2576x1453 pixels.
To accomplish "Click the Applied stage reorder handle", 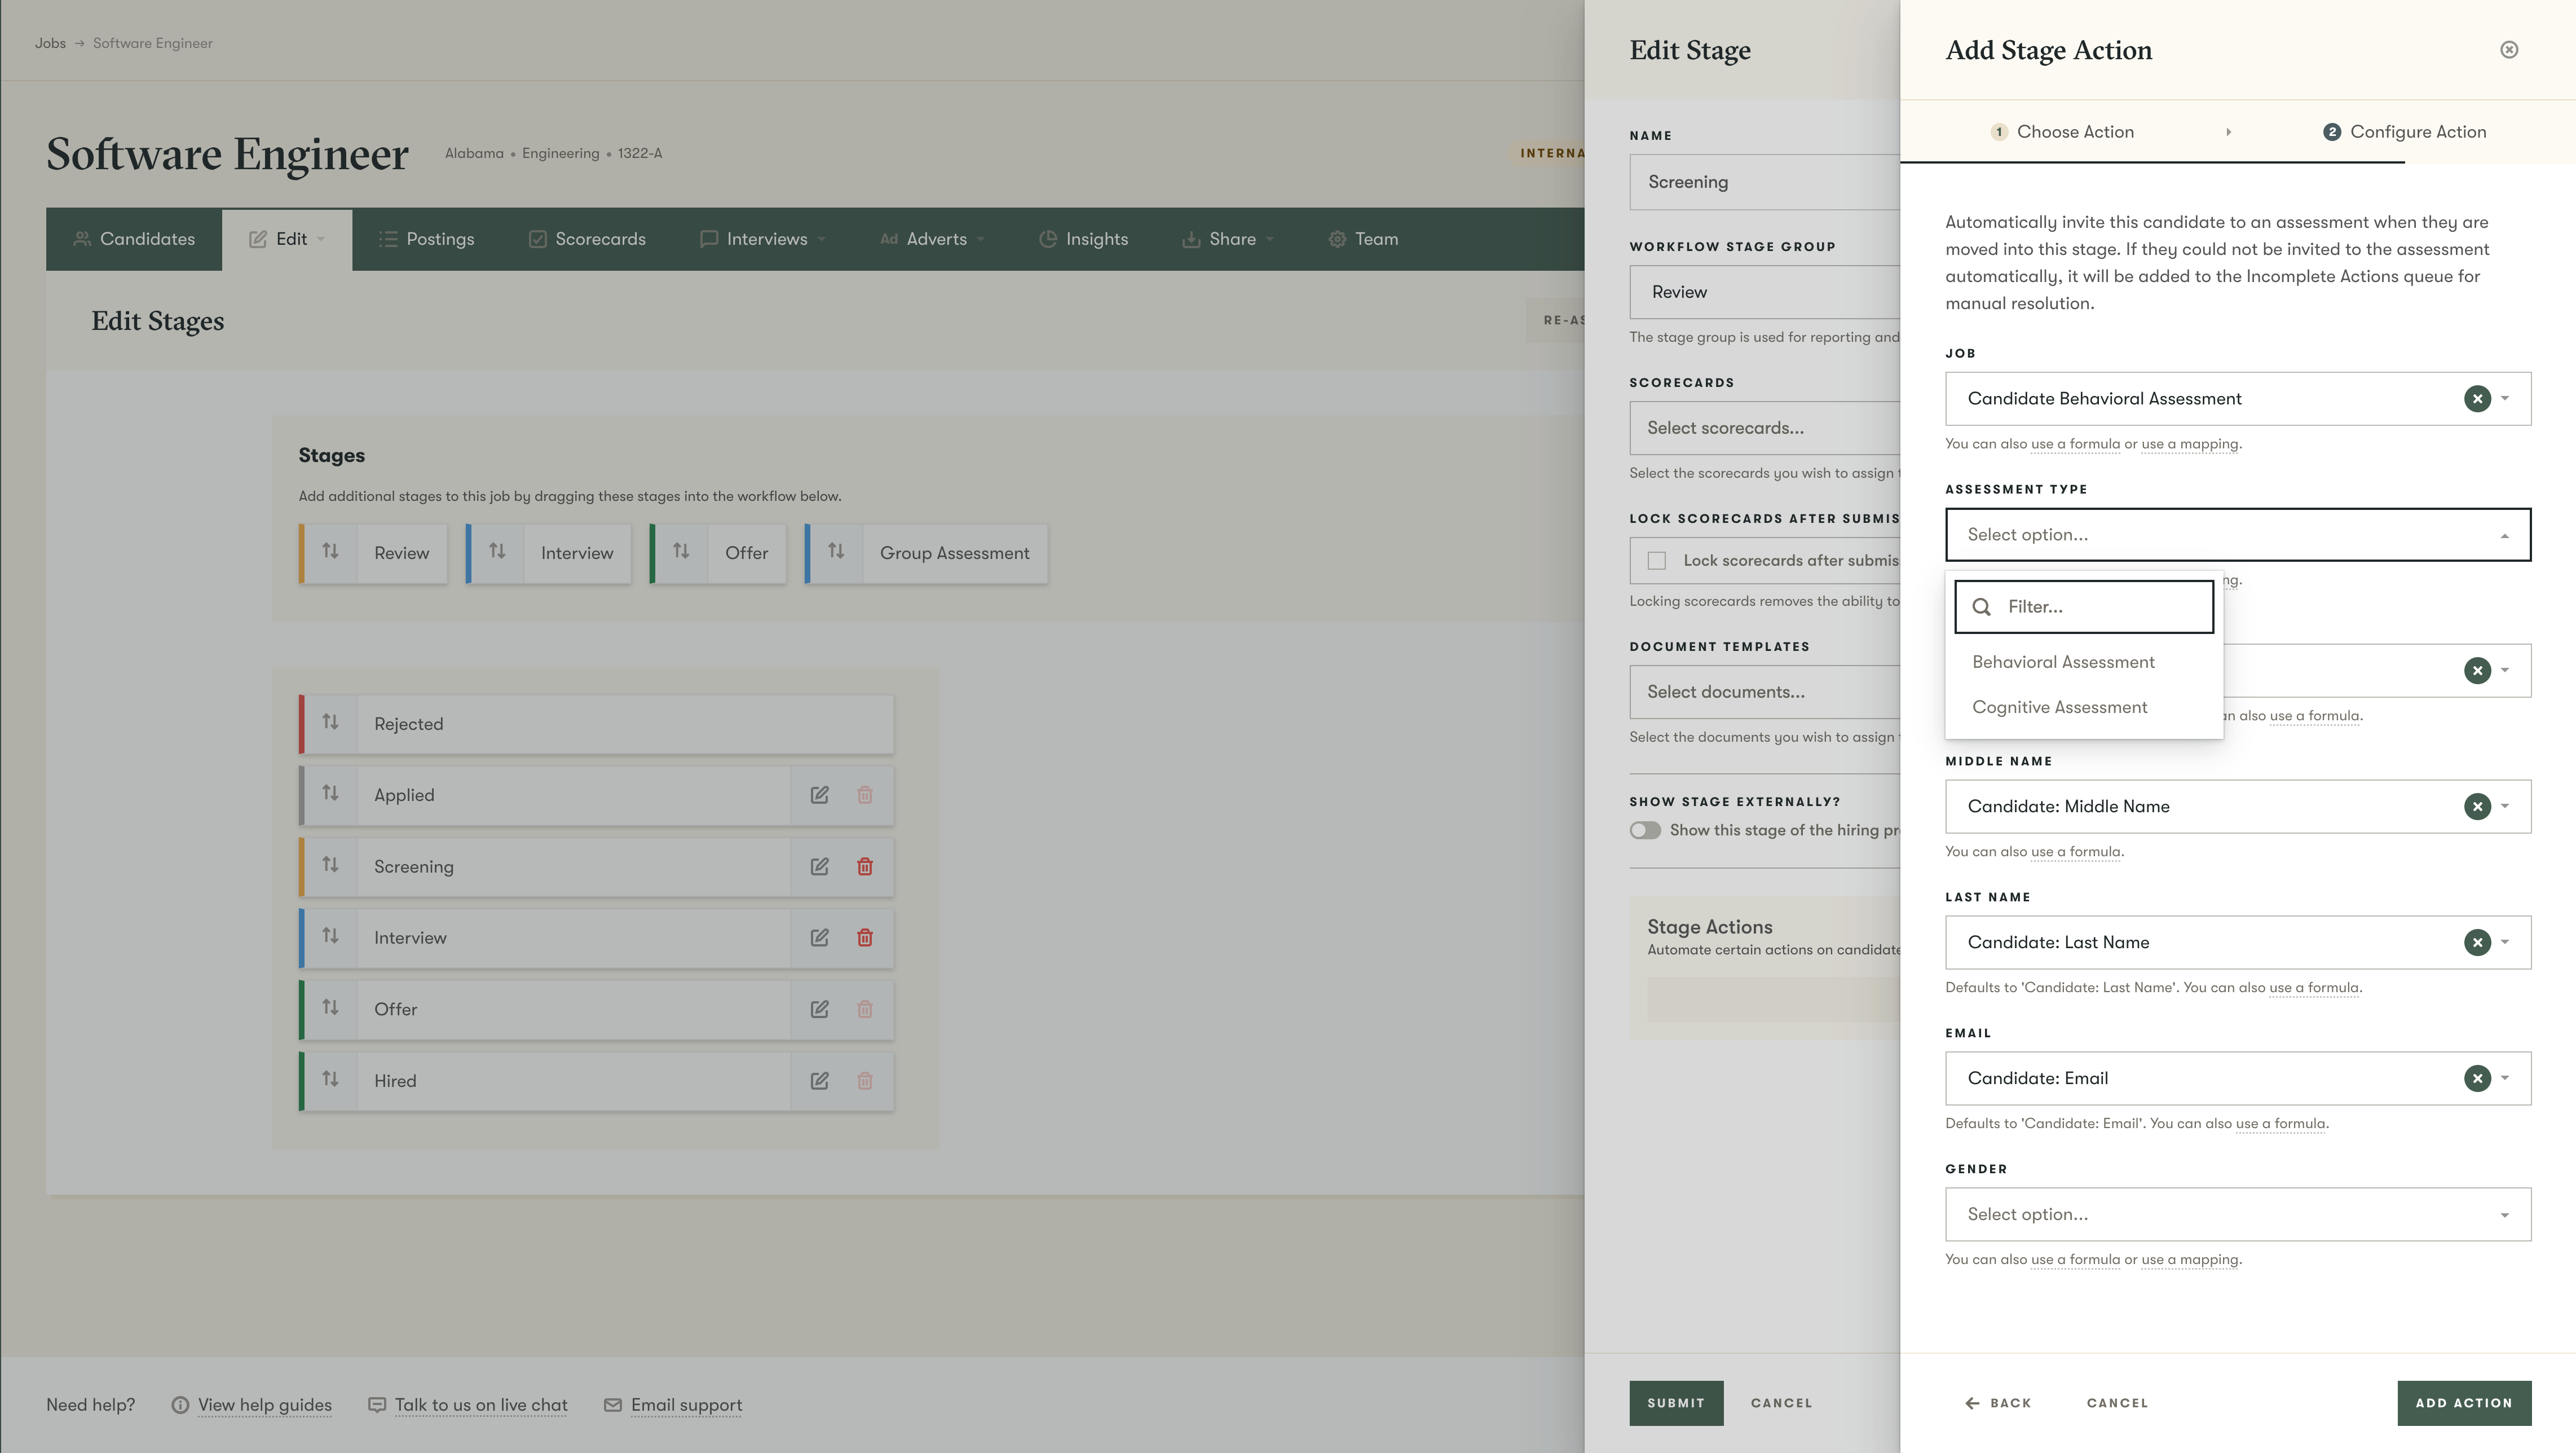I will point(330,794).
